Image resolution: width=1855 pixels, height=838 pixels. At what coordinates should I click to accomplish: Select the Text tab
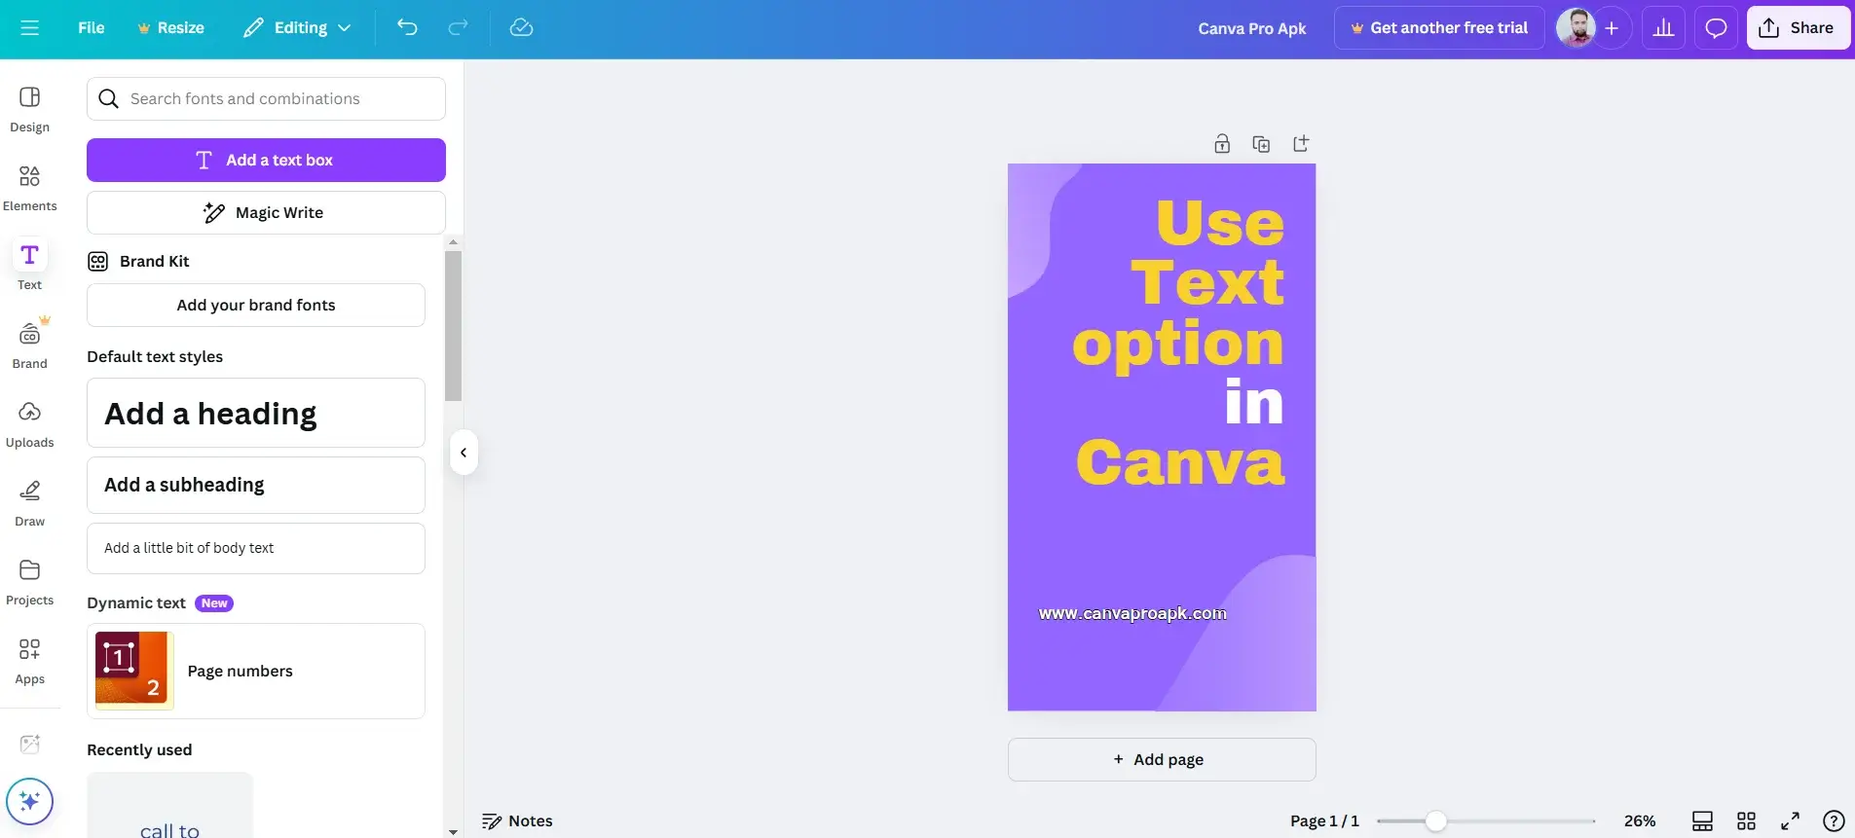[x=30, y=267]
